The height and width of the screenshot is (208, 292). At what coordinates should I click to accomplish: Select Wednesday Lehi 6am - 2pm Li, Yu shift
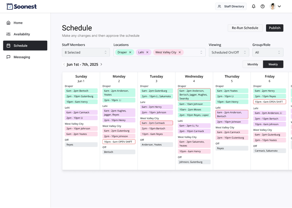coord(194,126)
